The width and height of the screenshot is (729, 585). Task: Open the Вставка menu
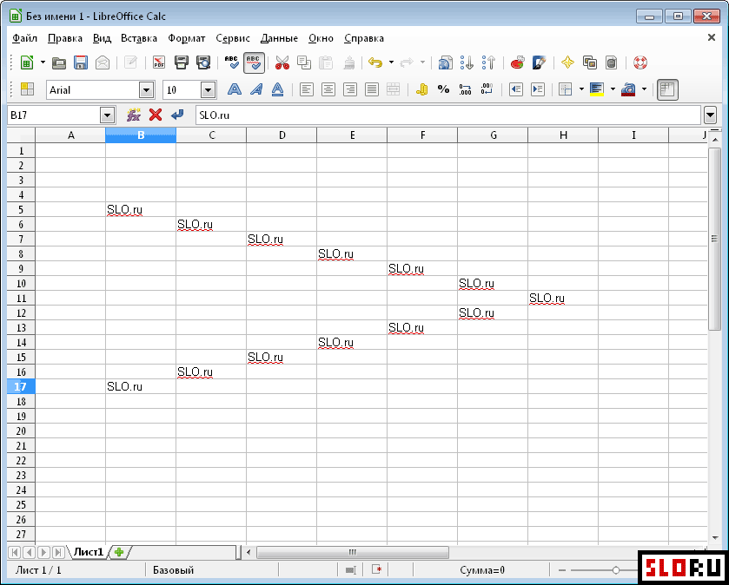(139, 38)
